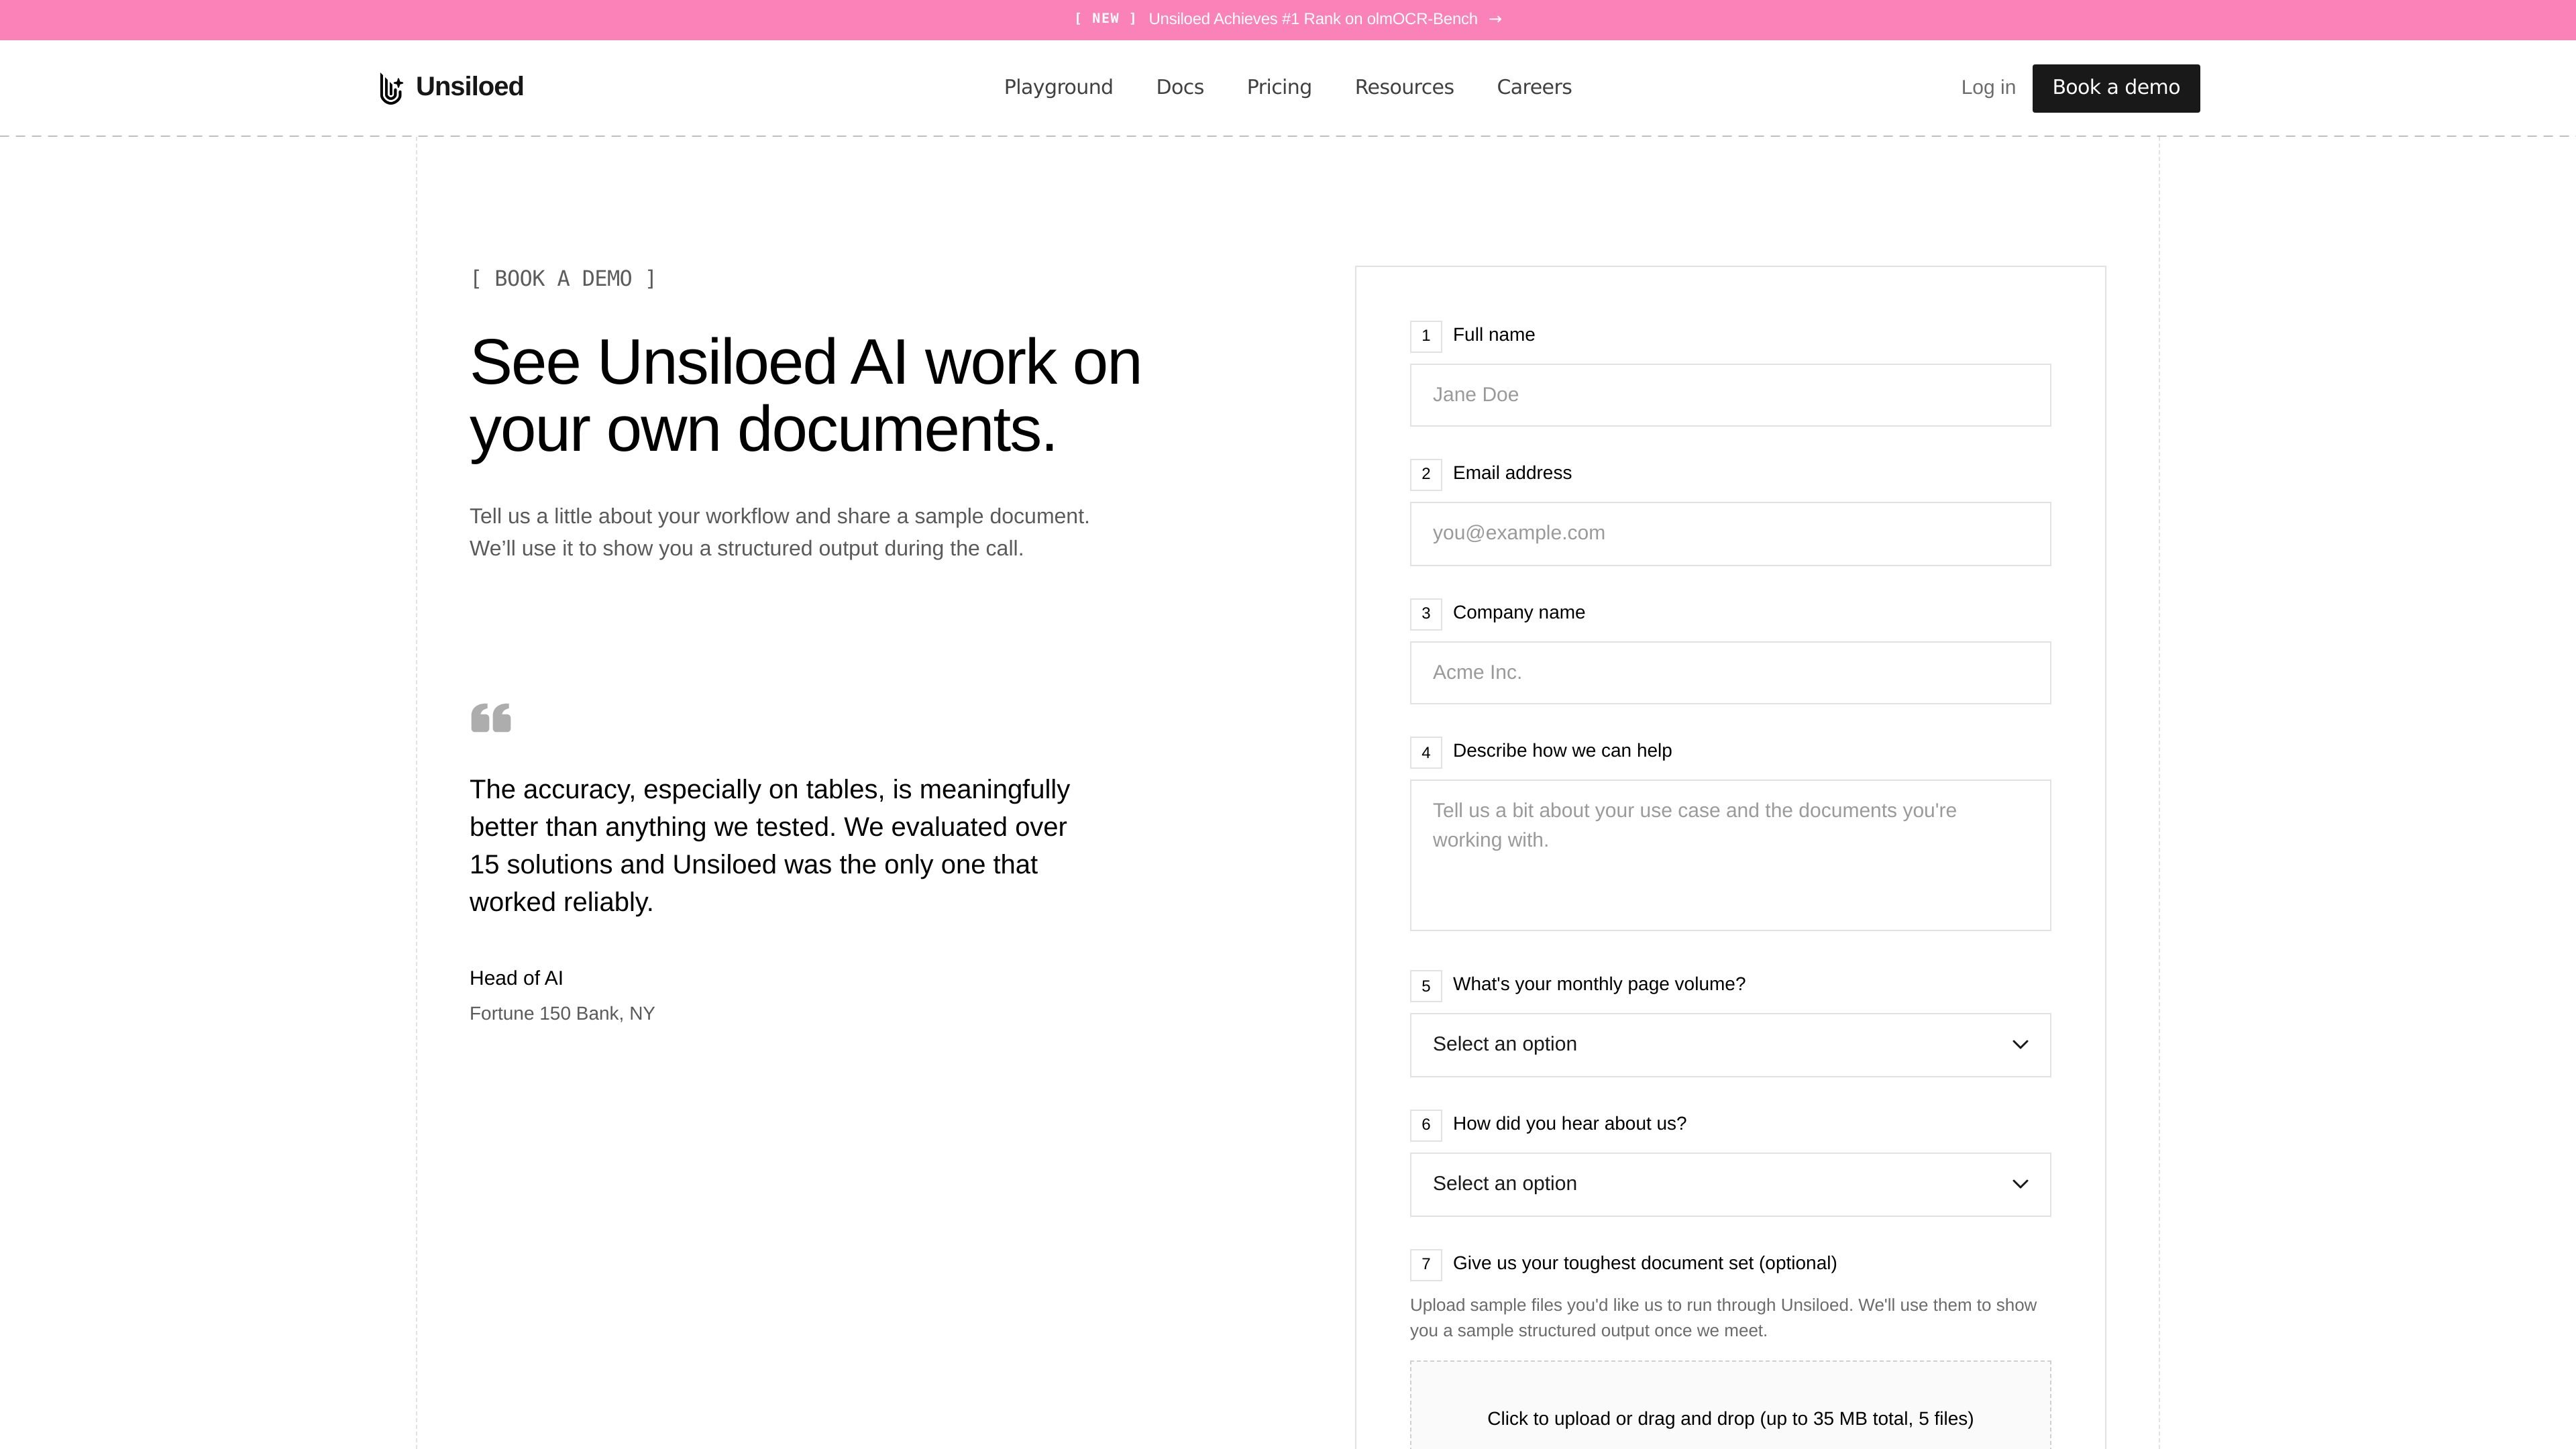Click the arrow icon in the pink banner
Viewport: 2576px width, 1449px height.
coord(1495,19)
